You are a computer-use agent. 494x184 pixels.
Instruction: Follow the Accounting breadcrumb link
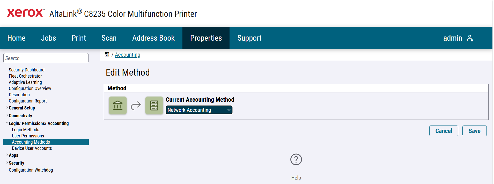tap(128, 55)
